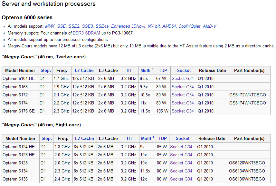This screenshot has height=186, width=276.
Task: Open the SSE4a link
Action: (x=102, y=26)
